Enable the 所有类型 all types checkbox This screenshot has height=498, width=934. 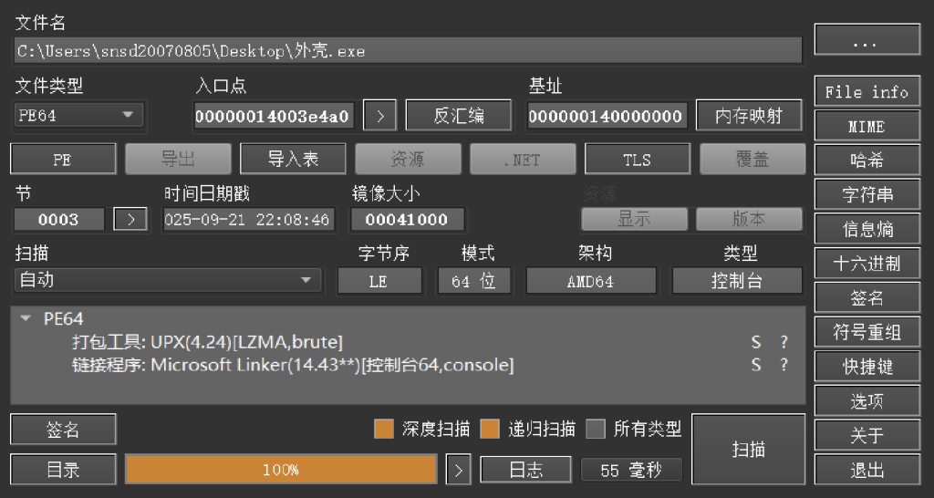[596, 429]
